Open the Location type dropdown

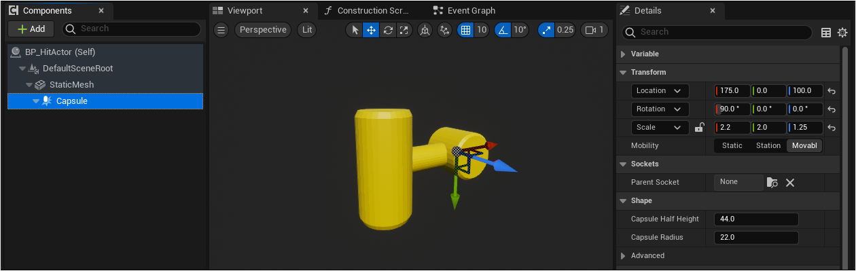coord(660,90)
